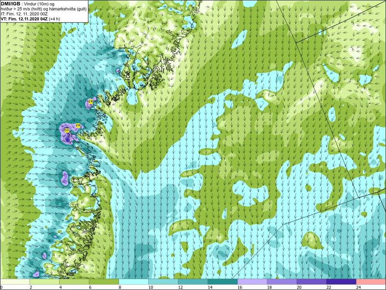
Task: Click the 12–14 m/s teal legend swatch
Action: (193, 282)
